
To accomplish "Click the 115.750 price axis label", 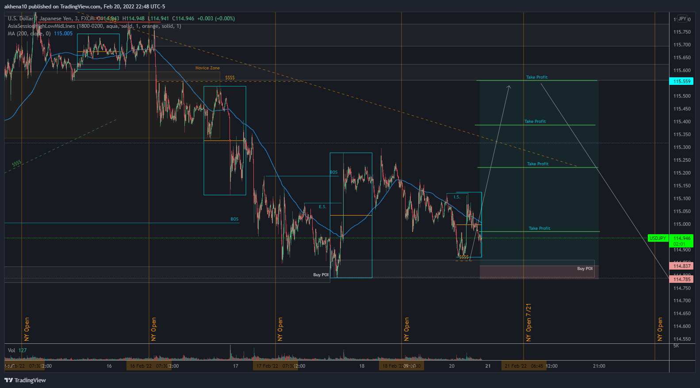I will (681, 32).
